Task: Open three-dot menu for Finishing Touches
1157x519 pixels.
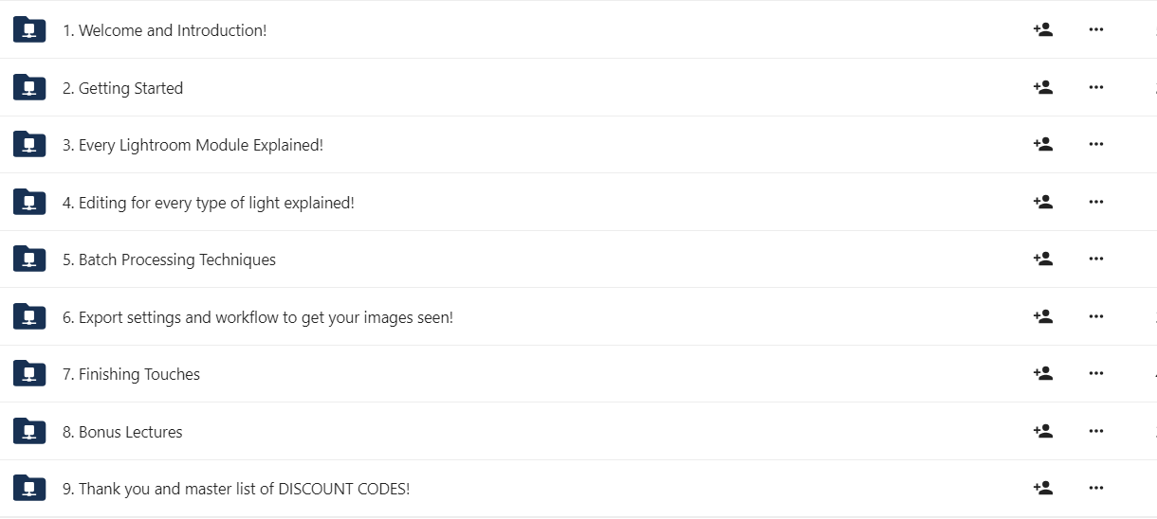Action: 1096,373
